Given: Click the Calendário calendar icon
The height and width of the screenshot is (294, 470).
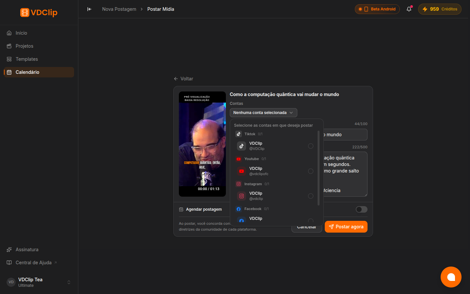Looking at the screenshot, I should [9, 72].
